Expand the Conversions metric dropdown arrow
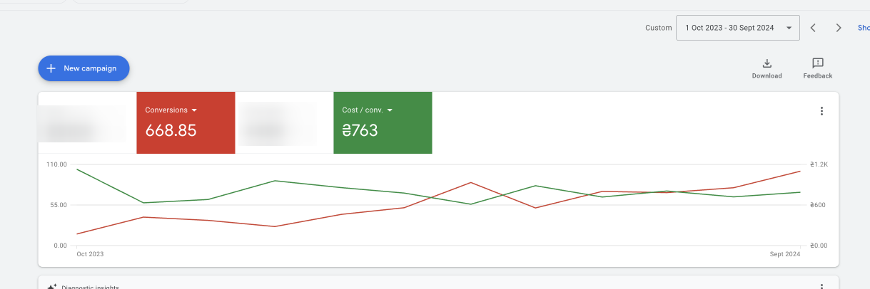 pos(194,110)
